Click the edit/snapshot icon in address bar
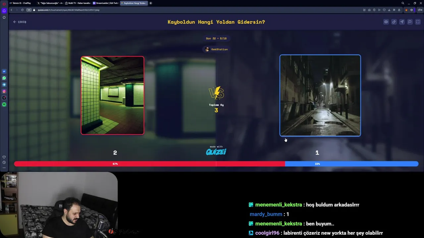 pos(364,10)
